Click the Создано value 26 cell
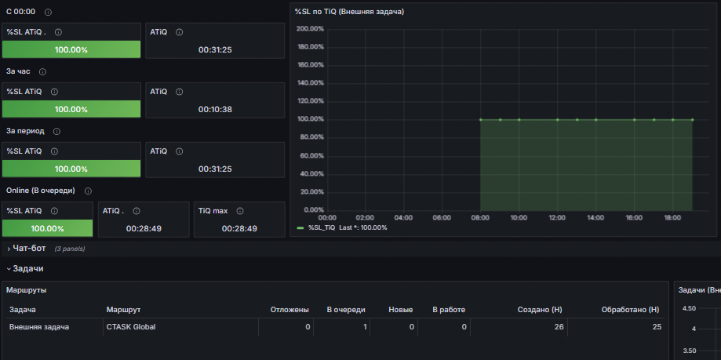The height and width of the screenshot is (360, 721). point(519,327)
